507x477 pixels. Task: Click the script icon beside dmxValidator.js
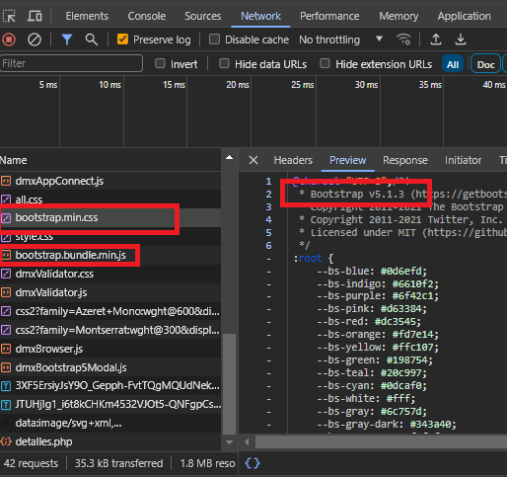pyautogui.click(x=6, y=292)
